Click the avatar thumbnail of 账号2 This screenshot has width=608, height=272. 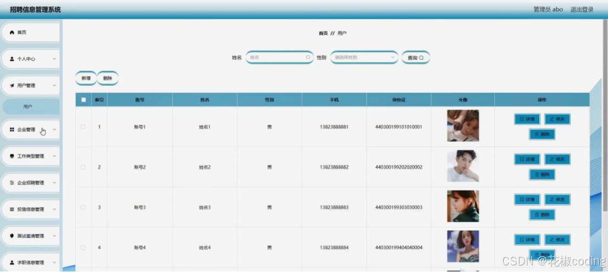pos(462,166)
